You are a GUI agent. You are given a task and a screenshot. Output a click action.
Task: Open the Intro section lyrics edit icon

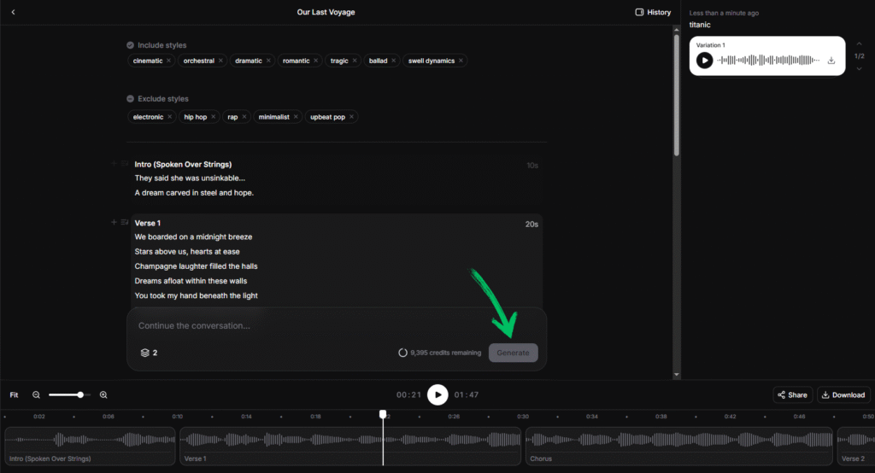[x=124, y=163]
